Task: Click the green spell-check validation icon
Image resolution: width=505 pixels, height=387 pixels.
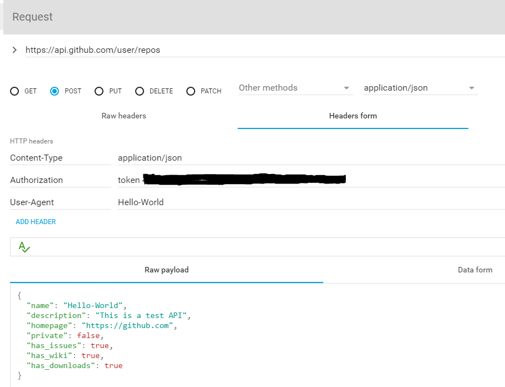Action: [x=24, y=247]
